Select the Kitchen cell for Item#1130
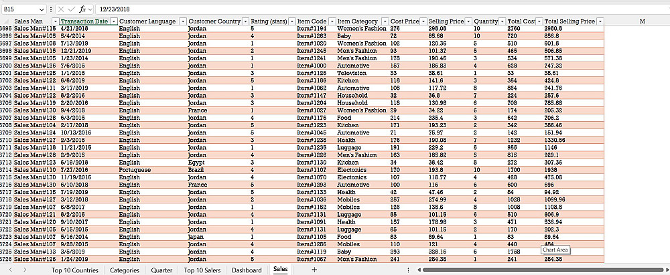670x275 pixels. 362,163
